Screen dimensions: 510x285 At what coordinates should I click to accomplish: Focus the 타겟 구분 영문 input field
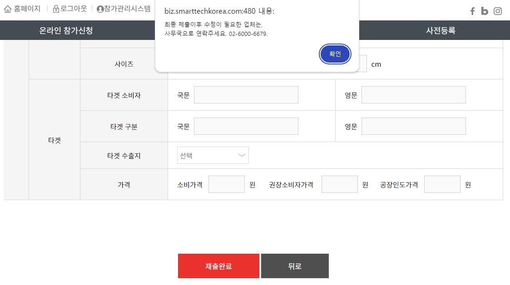pos(413,126)
